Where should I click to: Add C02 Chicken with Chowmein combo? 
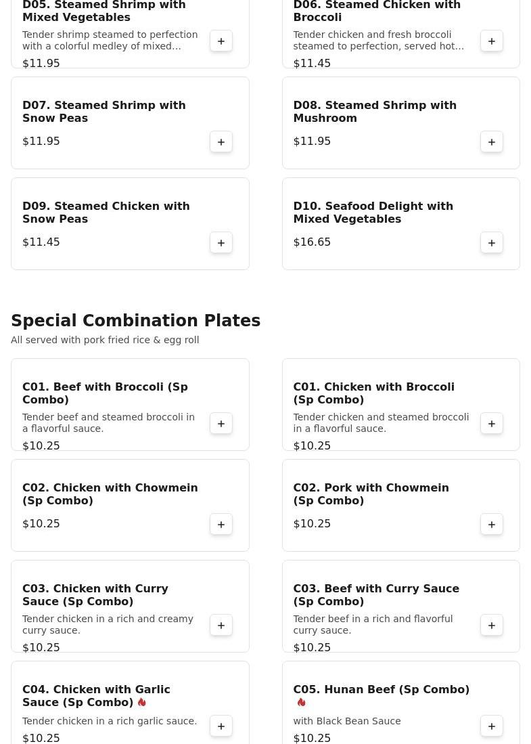click(221, 525)
